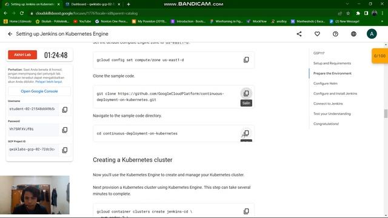Open a new browser tab
The height and width of the screenshot is (218, 388).
[x=129, y=4]
